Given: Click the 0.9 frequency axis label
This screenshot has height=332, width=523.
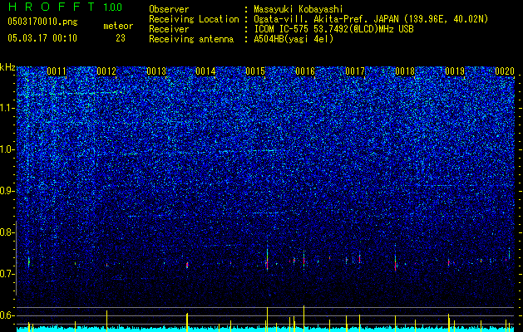Looking at the screenshot, I should (7, 191).
